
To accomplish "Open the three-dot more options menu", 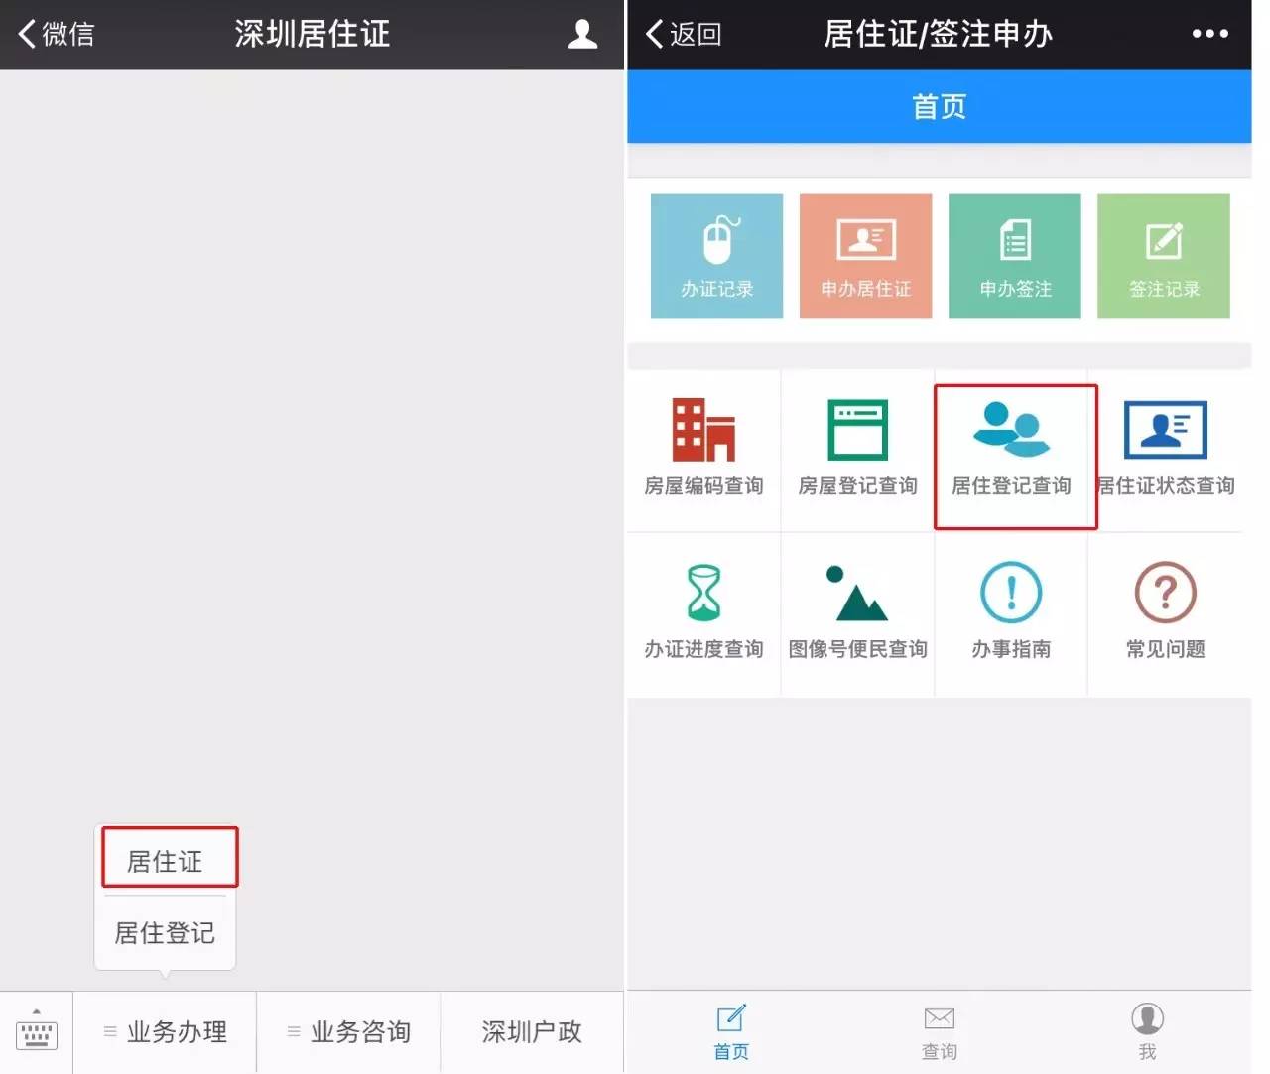I will 1209,34.
